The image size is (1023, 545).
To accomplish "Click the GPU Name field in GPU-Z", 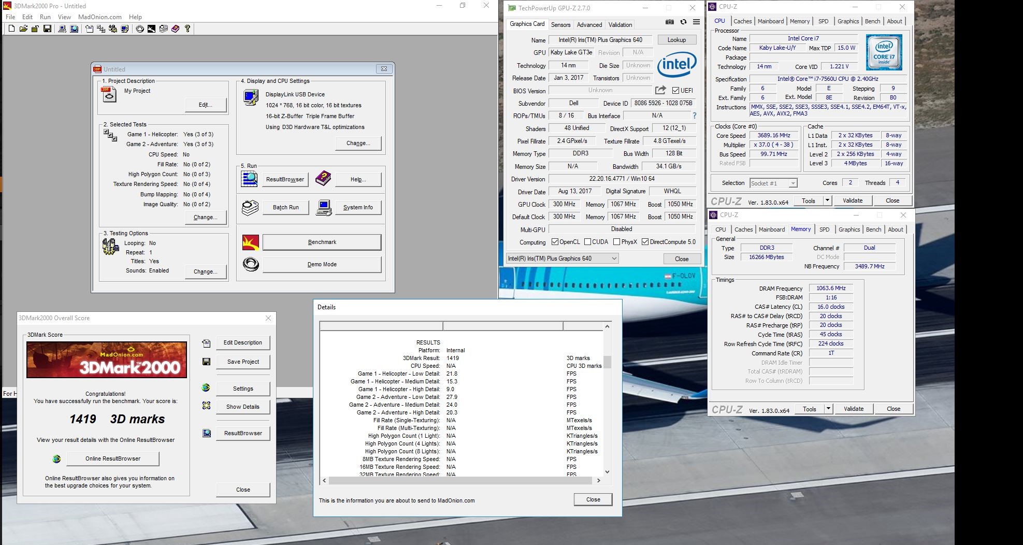I will point(600,40).
